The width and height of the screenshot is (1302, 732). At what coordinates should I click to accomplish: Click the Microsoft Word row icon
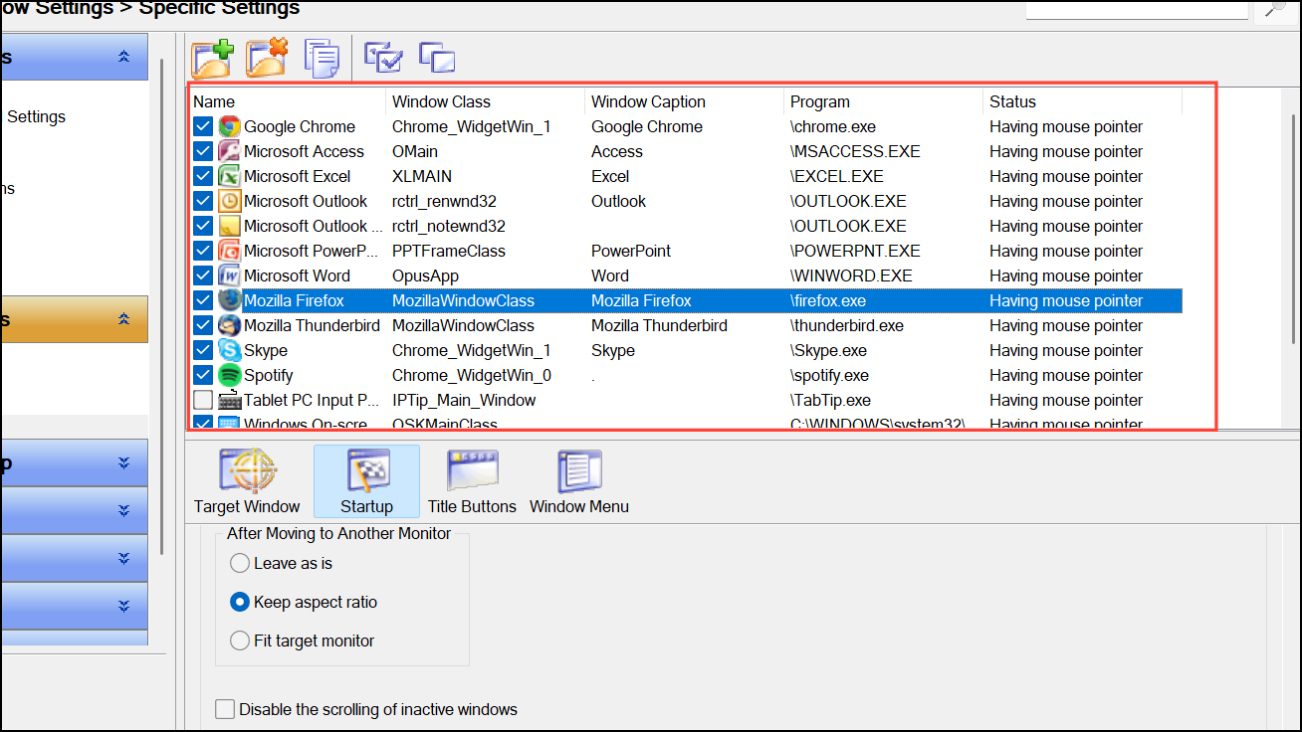click(229, 275)
